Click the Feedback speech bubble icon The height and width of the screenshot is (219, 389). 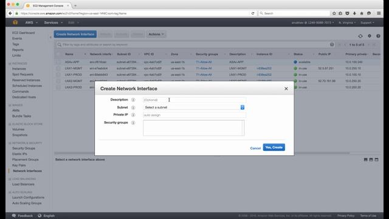(14, 215)
